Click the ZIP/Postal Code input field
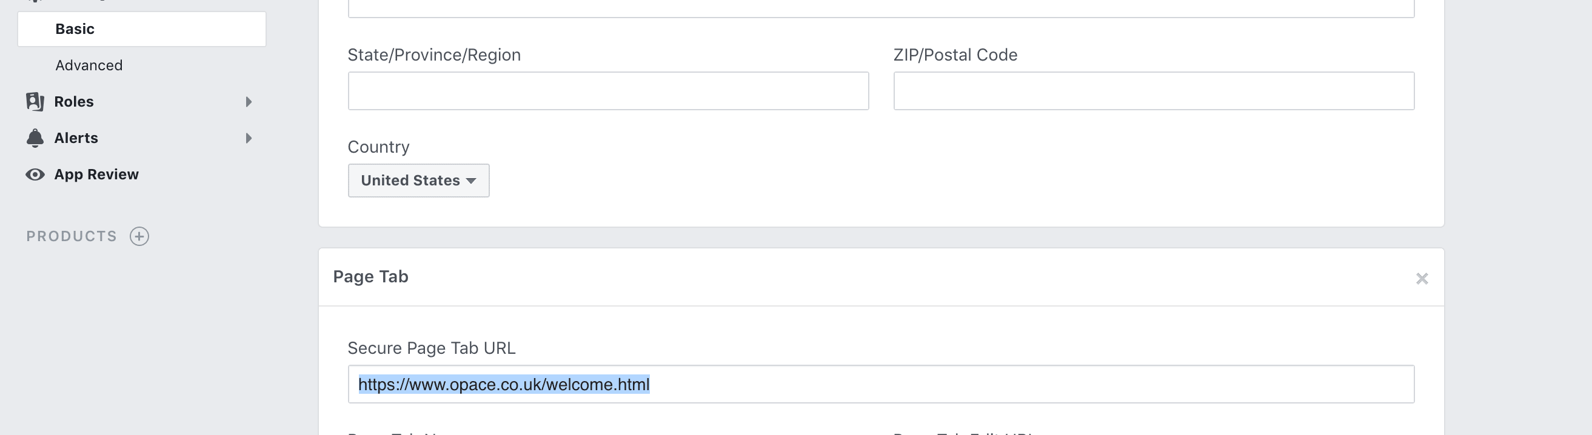Image resolution: width=1592 pixels, height=435 pixels. pos(1153,91)
